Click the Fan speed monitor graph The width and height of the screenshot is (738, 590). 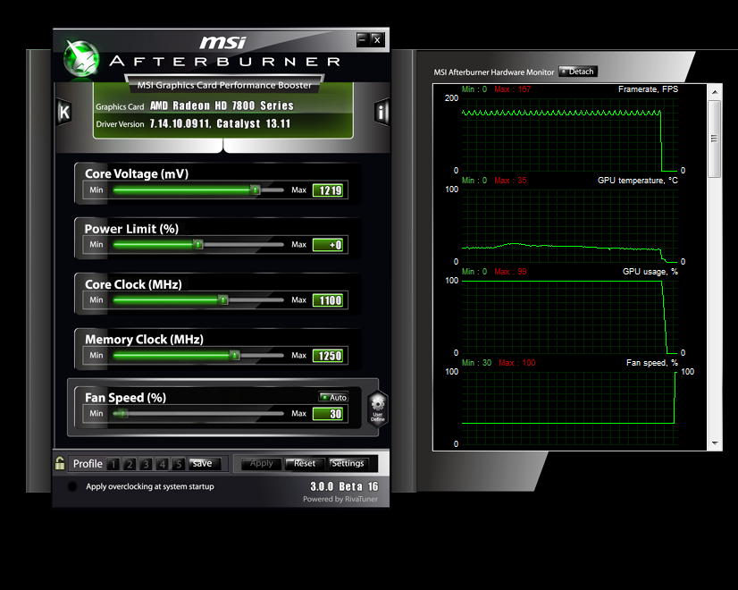point(570,409)
